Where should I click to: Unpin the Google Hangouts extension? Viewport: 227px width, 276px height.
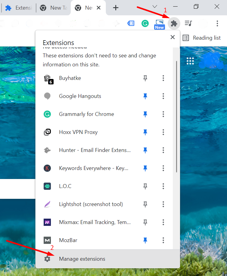pos(145,96)
